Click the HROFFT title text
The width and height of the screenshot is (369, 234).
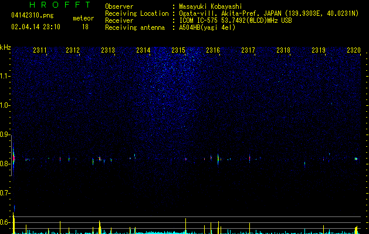click(x=60, y=5)
